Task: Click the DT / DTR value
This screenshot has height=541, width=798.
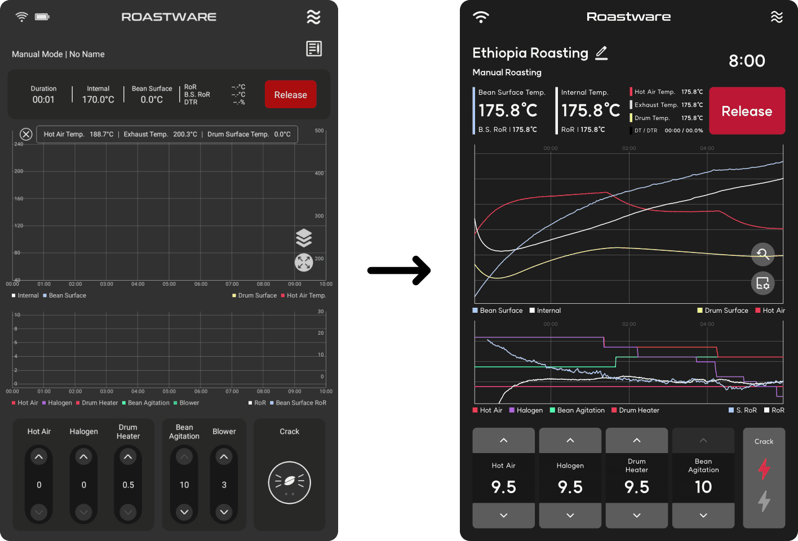Action: (x=684, y=130)
